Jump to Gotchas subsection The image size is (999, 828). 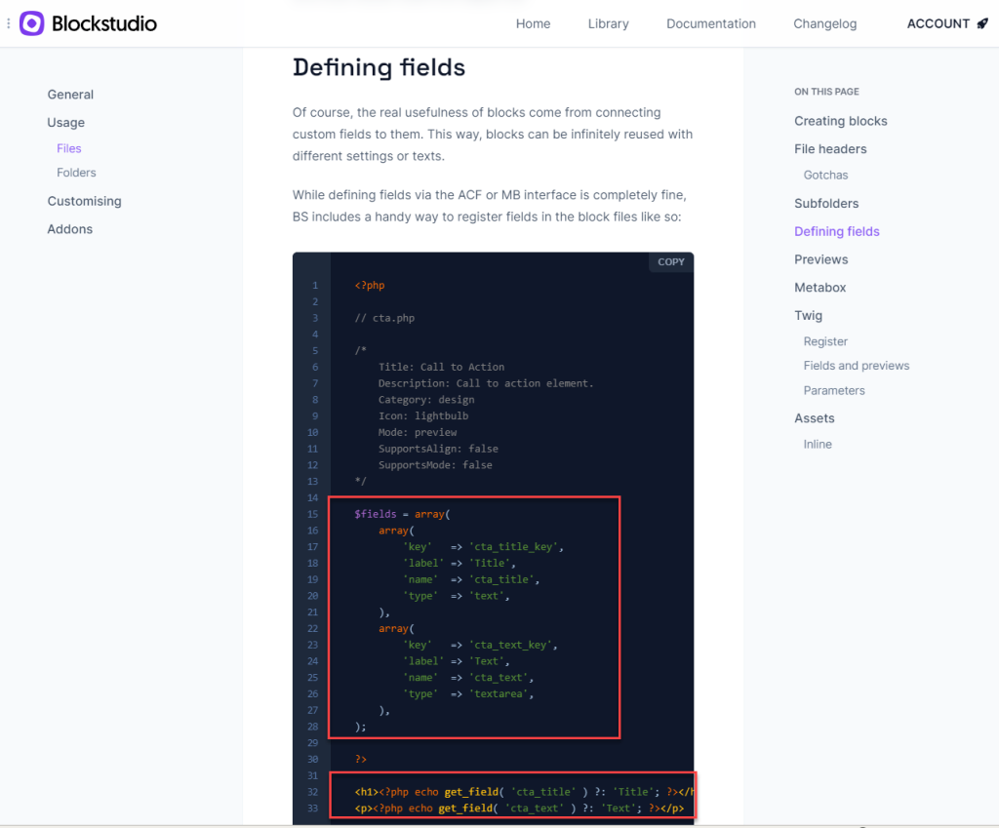825,176
